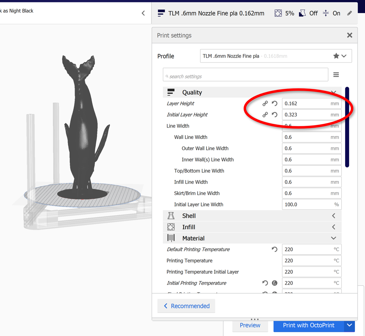Revert Layer Height using its reset arrow icon
365x336 pixels.
pyautogui.click(x=274, y=103)
